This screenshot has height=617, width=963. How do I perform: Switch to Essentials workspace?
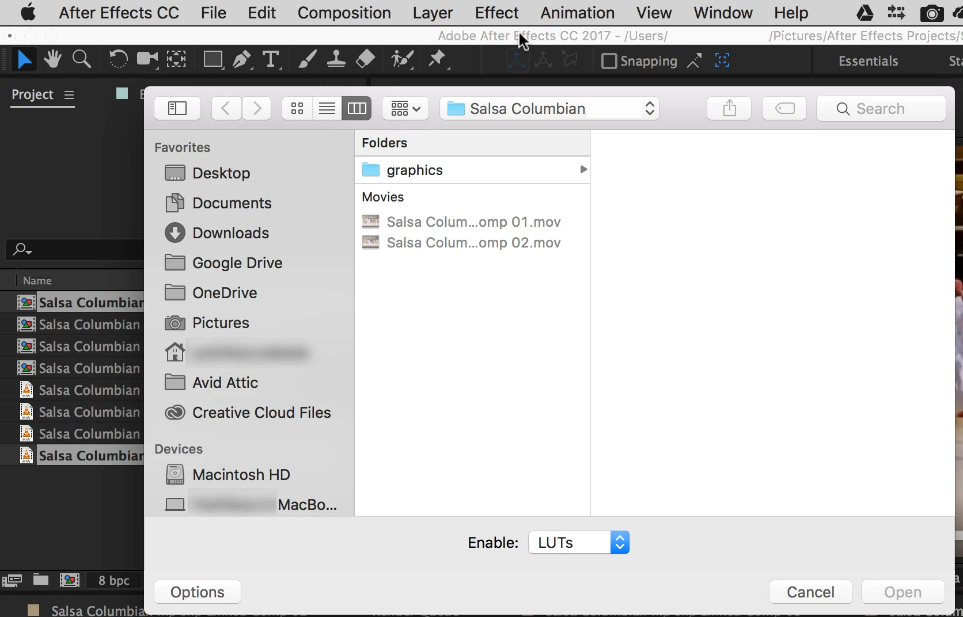coord(868,60)
